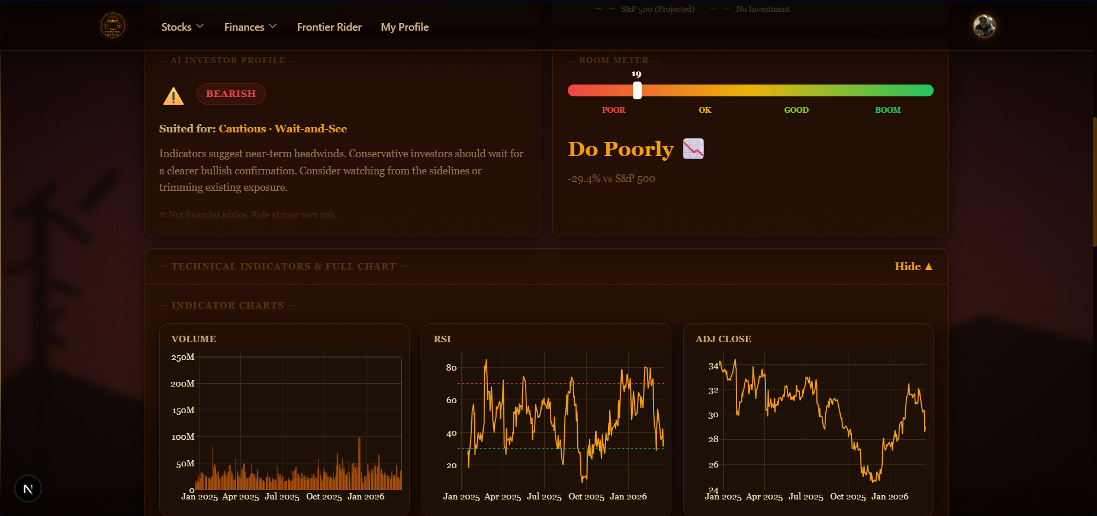Click the Boom Meter slider handle
Image resolution: width=1097 pixels, height=516 pixels.
click(637, 90)
